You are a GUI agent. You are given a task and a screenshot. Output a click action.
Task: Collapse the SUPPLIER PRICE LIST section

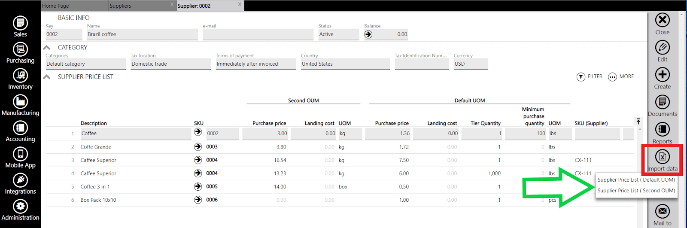click(47, 77)
